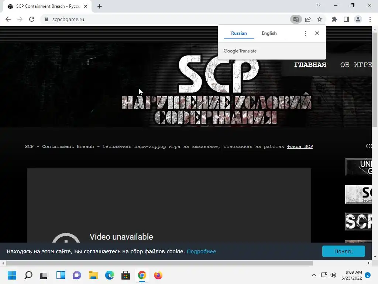Click the SCP Нарушение условий содержания logo
378x284 pixels.
tap(216, 90)
